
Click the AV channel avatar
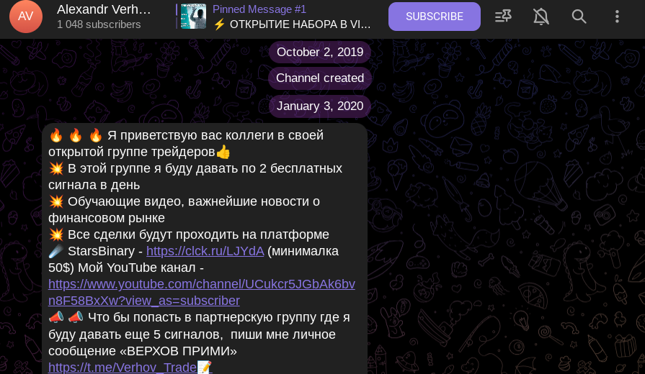pyautogui.click(x=25, y=17)
